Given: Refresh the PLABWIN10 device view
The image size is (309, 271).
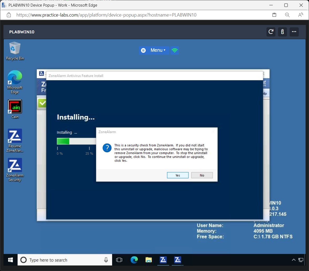Looking at the screenshot, I should click(271, 32).
